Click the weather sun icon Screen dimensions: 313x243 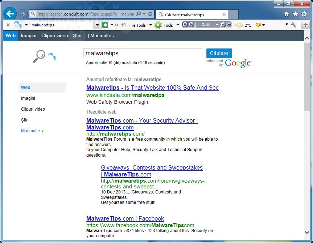click(x=239, y=25)
